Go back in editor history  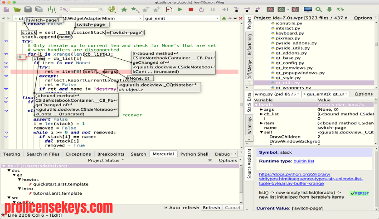(x=3, y=19)
